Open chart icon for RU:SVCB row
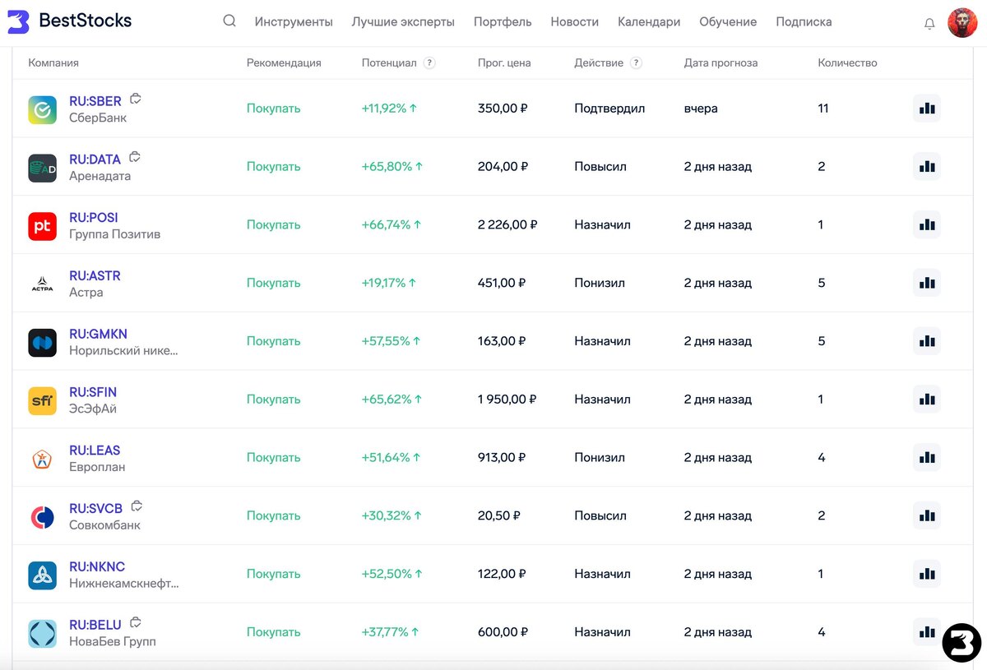Viewport: 987px width, 670px height. [x=927, y=516]
